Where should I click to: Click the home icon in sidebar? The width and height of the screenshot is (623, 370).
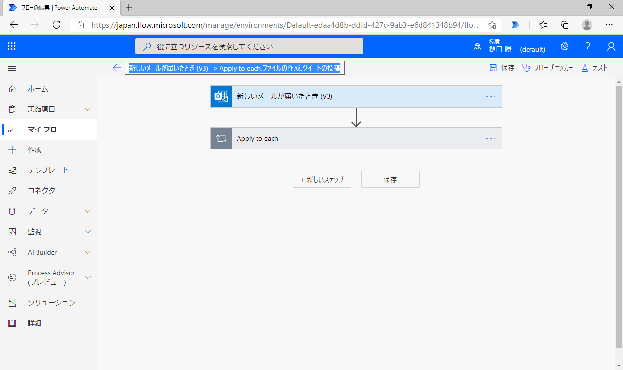coord(12,89)
